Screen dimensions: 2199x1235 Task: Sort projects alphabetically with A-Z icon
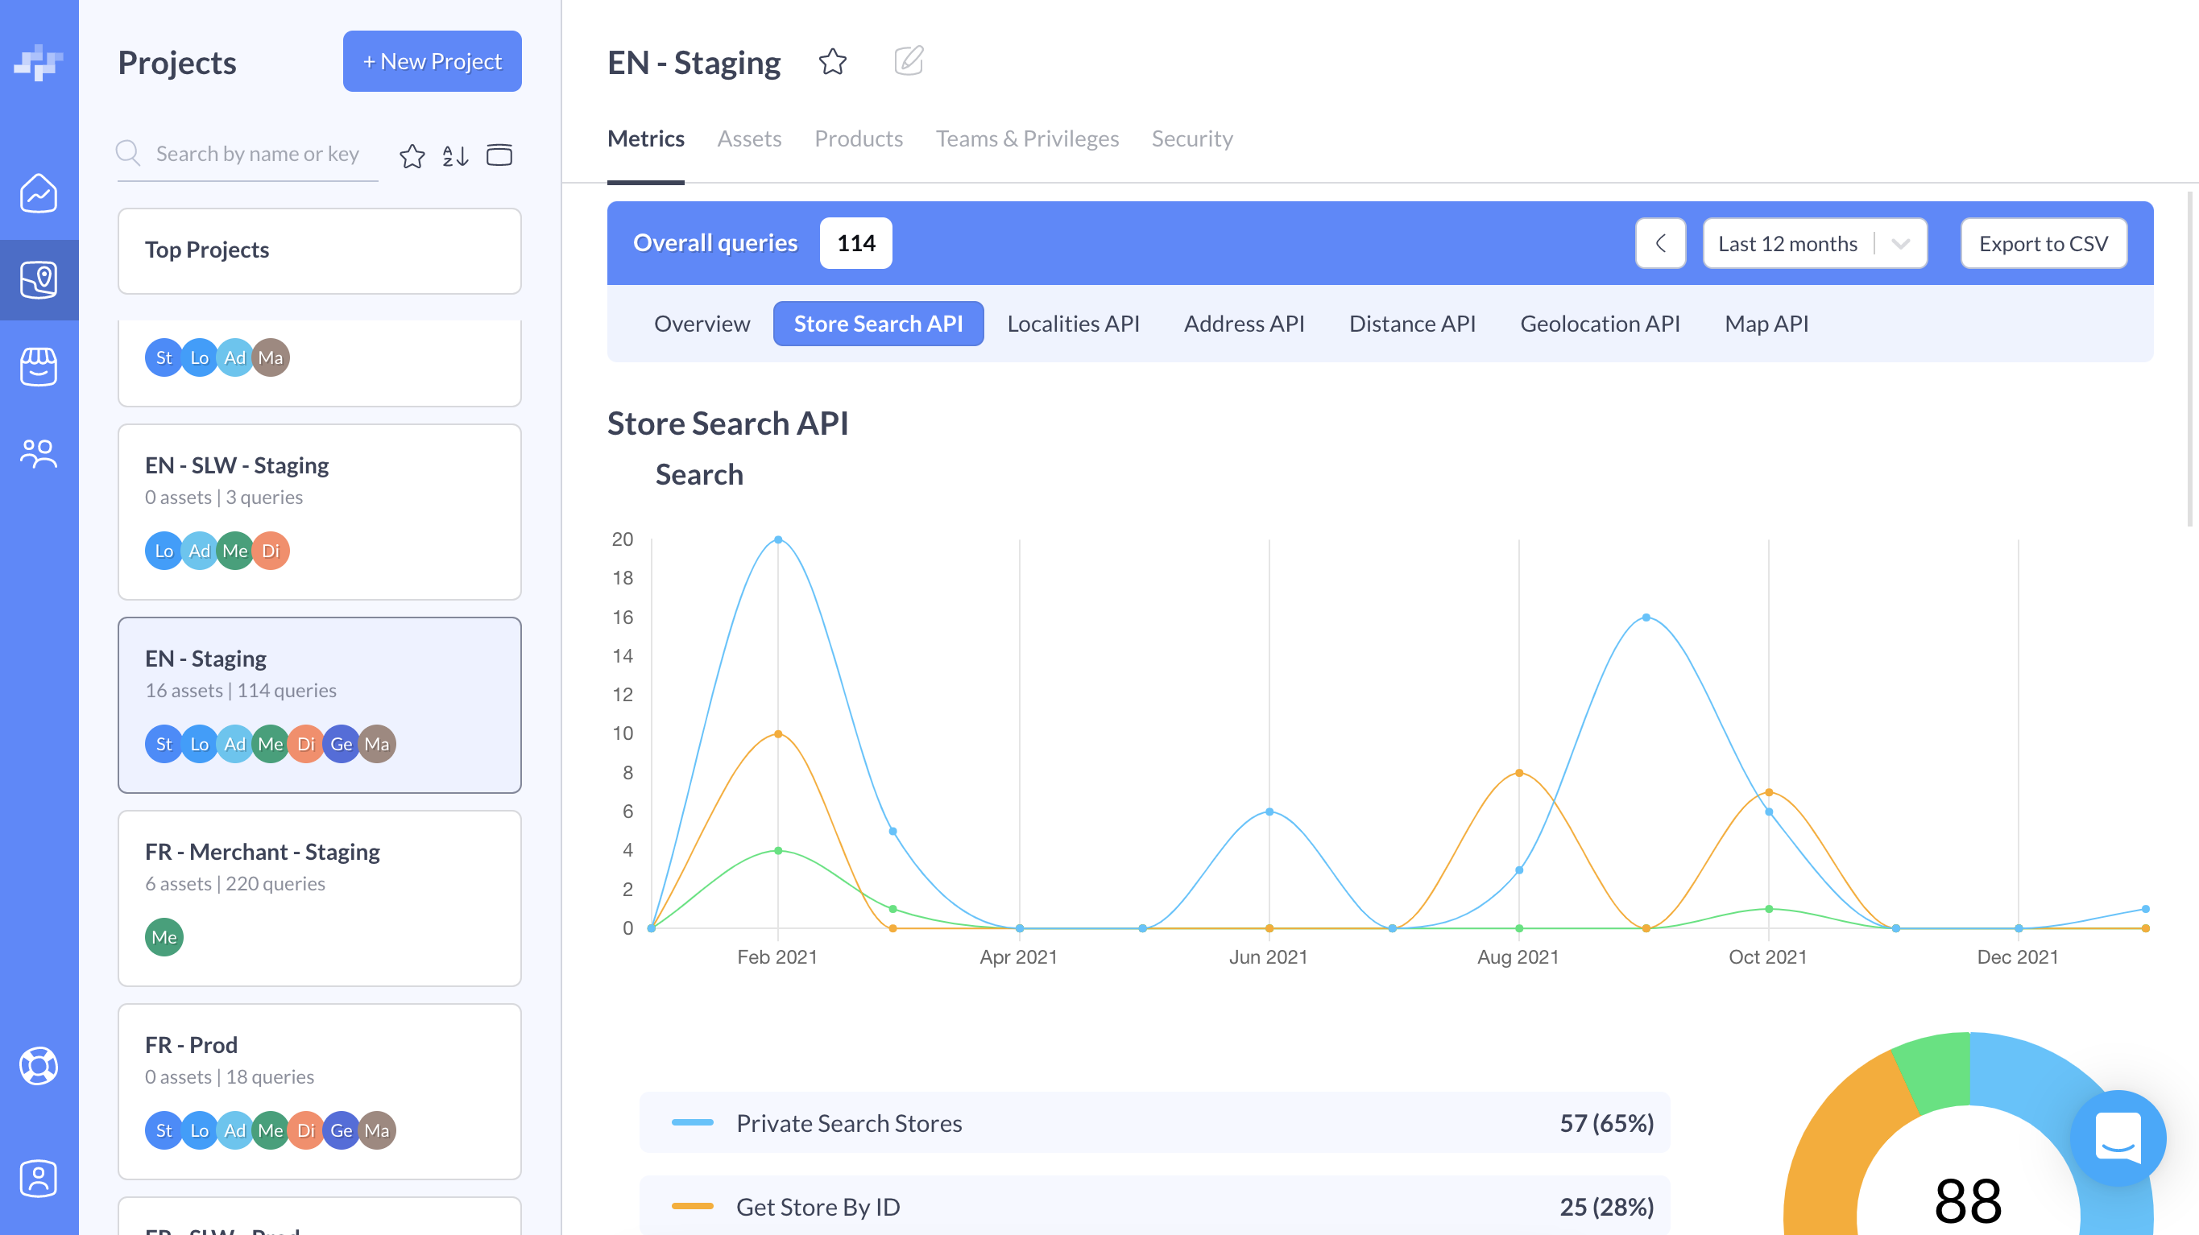(455, 155)
